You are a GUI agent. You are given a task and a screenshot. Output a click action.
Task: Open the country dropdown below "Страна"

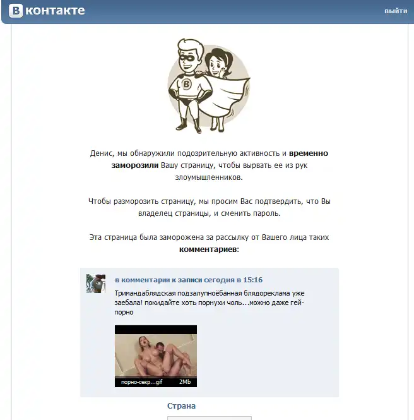coord(210,418)
